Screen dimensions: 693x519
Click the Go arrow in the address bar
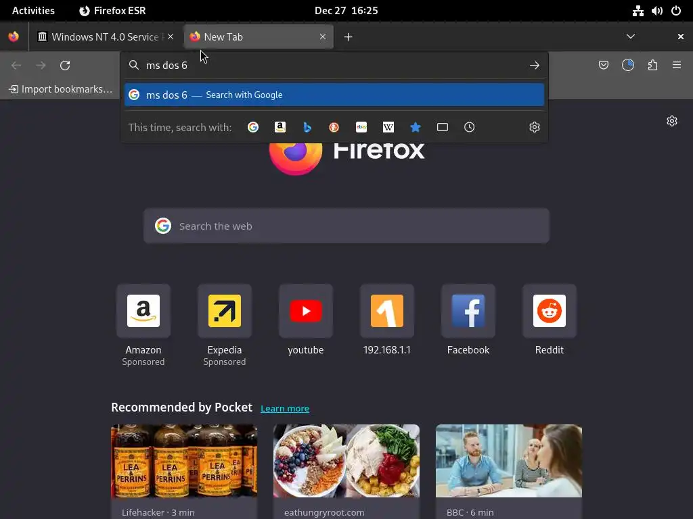535,66
